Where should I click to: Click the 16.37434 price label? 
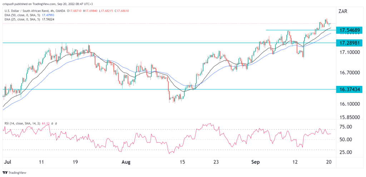350,89
